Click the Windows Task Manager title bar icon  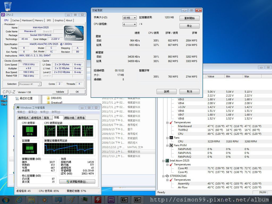coord(18,108)
